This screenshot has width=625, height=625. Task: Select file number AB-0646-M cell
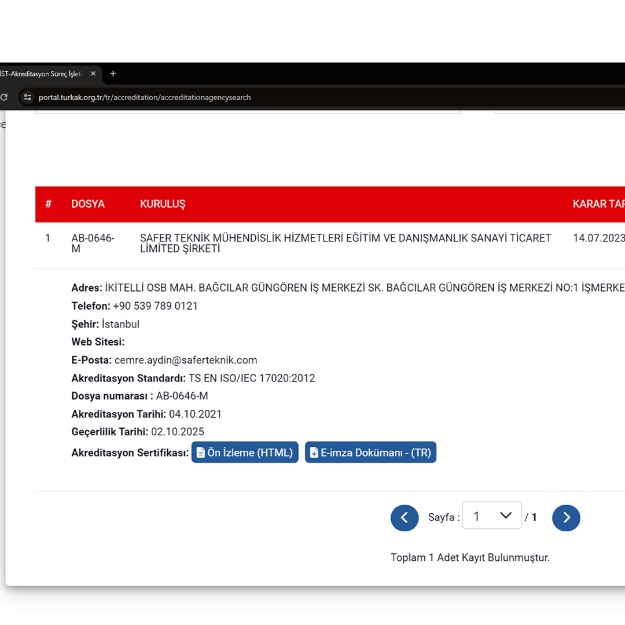(x=93, y=243)
